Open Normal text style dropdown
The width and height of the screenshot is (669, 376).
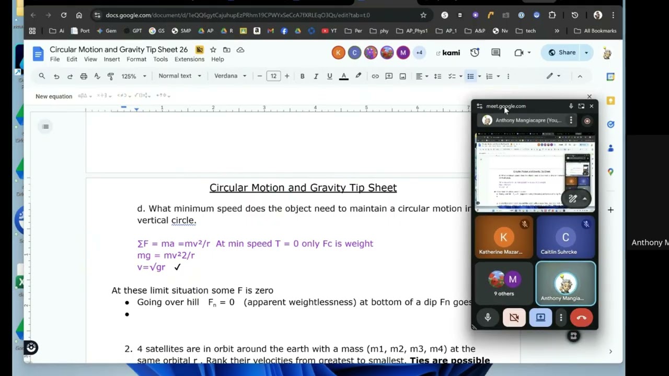[x=180, y=76]
